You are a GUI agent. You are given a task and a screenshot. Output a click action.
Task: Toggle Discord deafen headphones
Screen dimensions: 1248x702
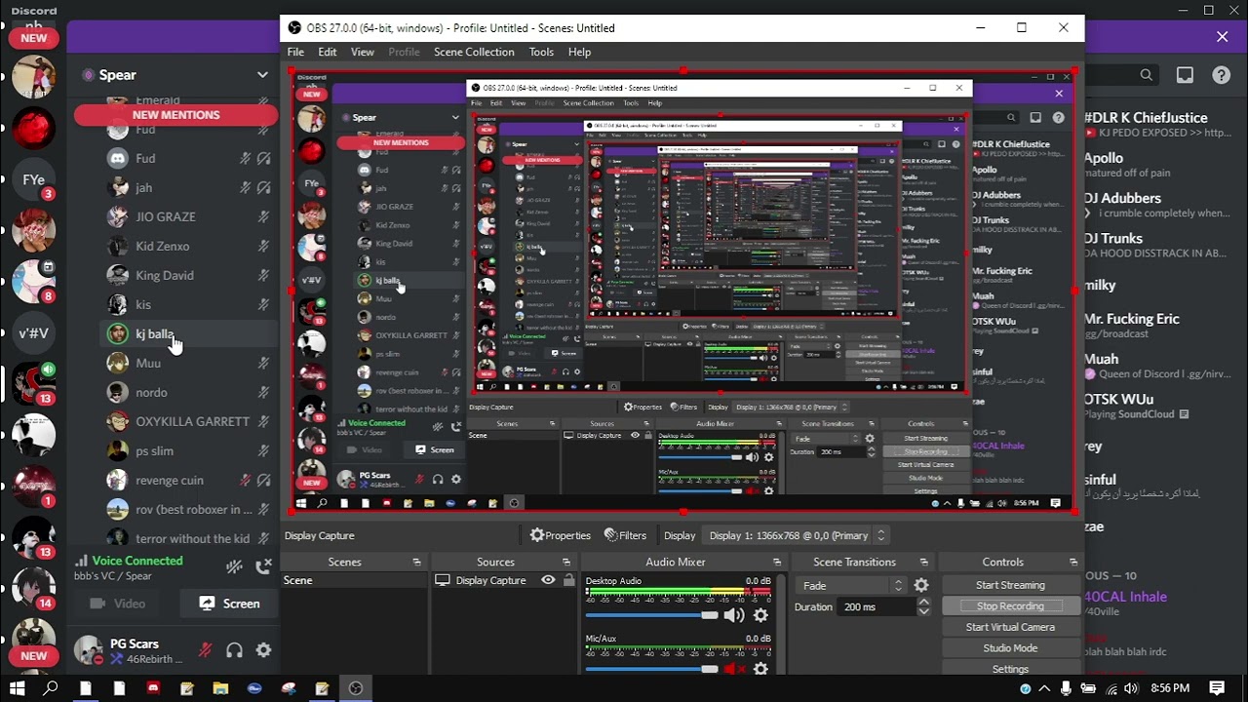coord(234,650)
